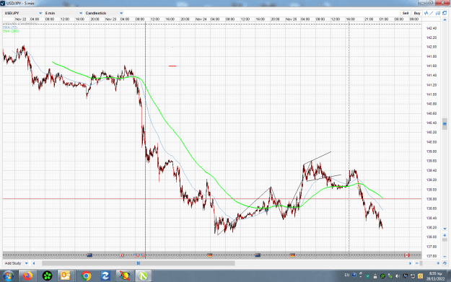The height and width of the screenshot is (282, 451).
Task: Click the scroll chart left arrow
Action: coord(34,263)
